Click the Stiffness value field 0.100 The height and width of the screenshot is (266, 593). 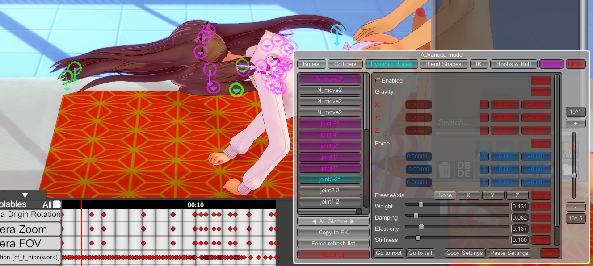coord(520,240)
